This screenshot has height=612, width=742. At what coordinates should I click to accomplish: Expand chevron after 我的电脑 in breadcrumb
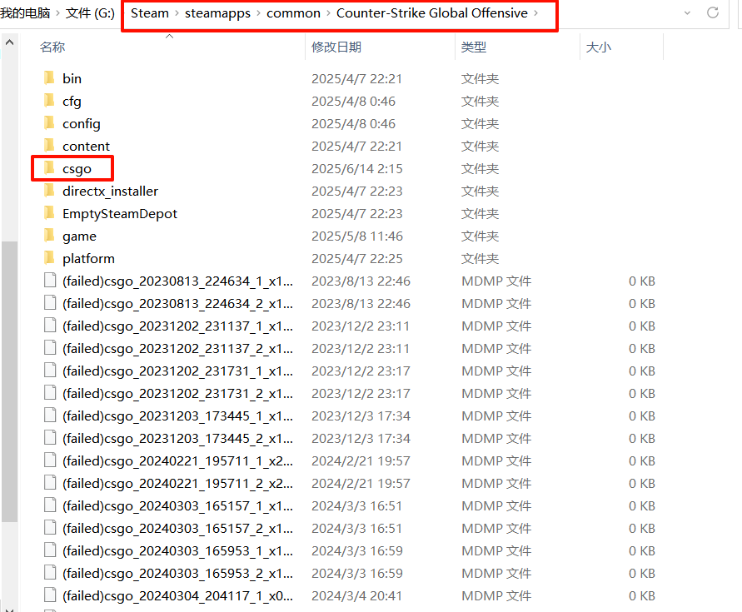[57, 12]
